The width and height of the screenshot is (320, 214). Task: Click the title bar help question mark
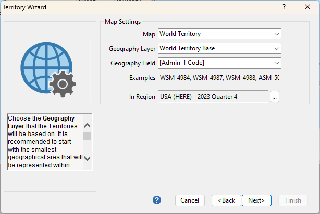click(284, 7)
